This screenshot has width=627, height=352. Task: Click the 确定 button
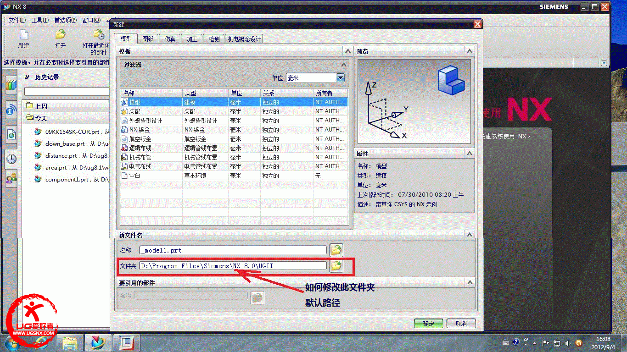(428, 324)
